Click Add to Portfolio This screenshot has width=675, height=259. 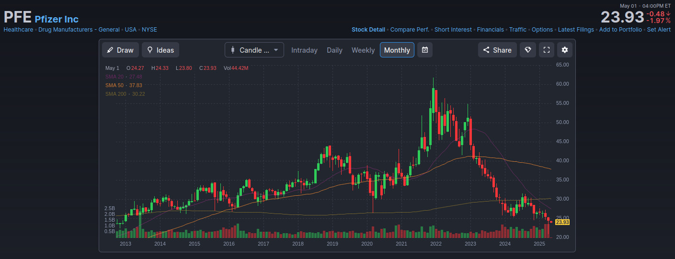point(620,30)
